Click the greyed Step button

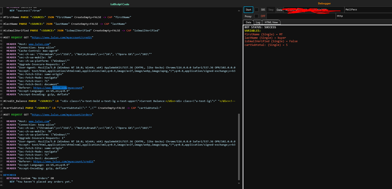pos(271,10)
